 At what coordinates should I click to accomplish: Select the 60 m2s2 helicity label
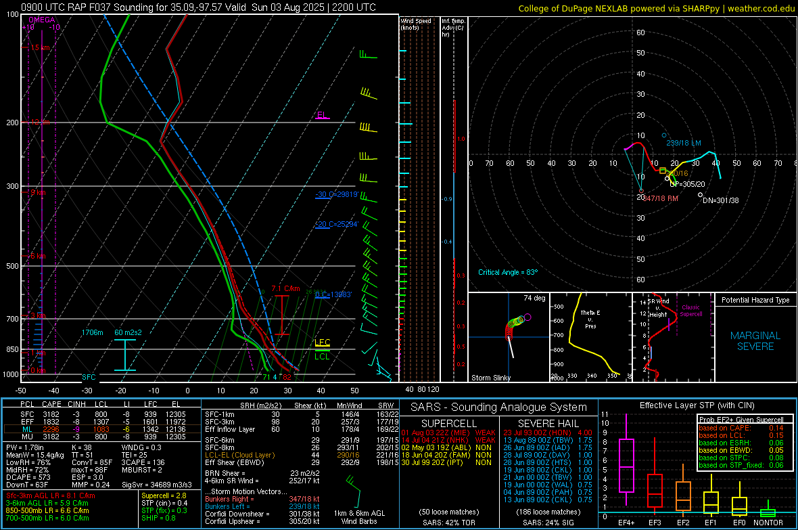click(128, 332)
